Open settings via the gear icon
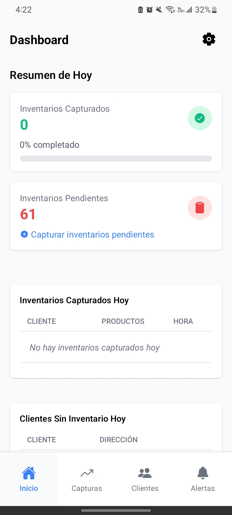The image size is (232, 515). tap(209, 39)
